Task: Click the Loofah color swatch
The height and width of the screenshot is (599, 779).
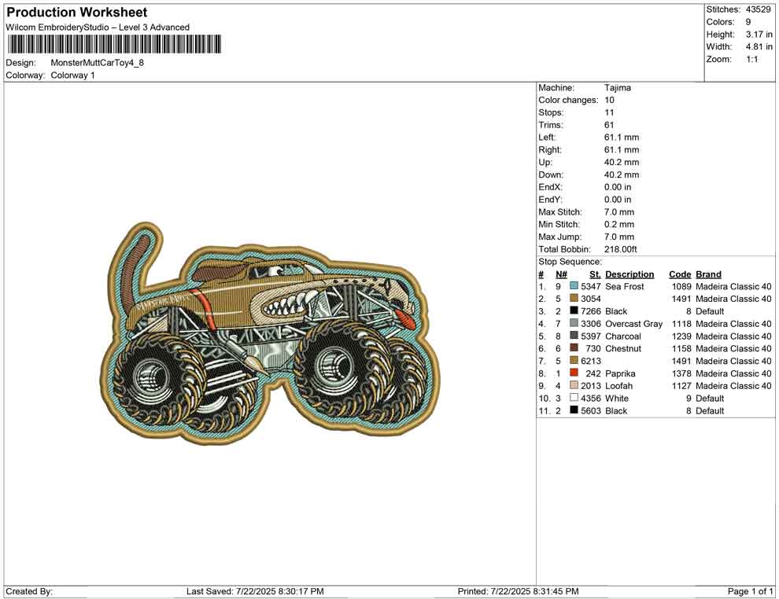Action: coord(574,385)
